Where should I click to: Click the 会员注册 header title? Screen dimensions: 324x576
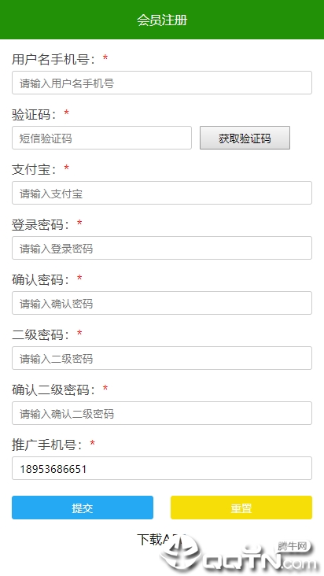162,20
